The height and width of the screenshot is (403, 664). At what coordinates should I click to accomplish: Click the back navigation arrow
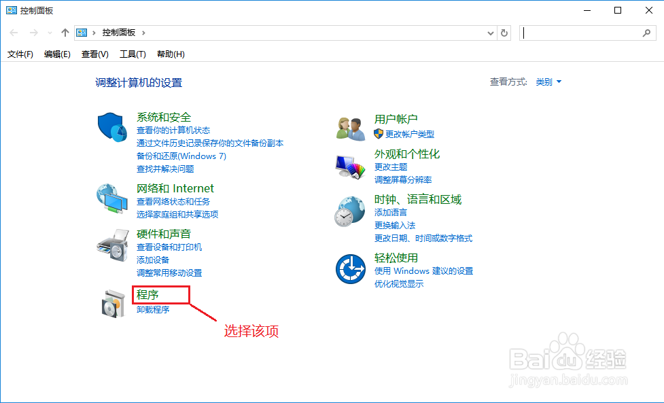(14, 32)
